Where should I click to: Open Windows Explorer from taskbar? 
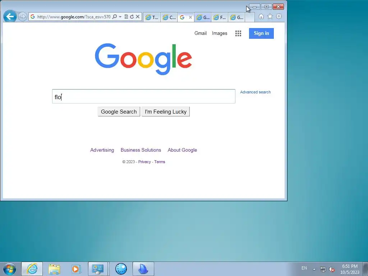point(54,269)
